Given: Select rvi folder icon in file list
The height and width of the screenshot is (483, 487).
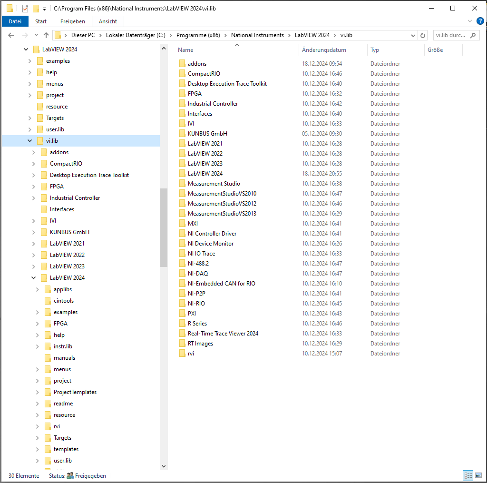Looking at the screenshot, I should (182, 354).
